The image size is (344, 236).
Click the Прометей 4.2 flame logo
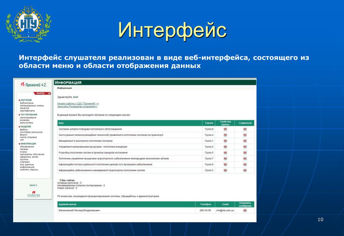pos(23,84)
